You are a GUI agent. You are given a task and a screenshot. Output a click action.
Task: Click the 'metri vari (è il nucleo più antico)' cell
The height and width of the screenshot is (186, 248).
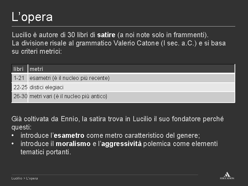tap(132, 97)
